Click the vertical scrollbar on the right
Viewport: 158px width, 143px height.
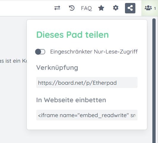pyautogui.click(x=154, y=81)
